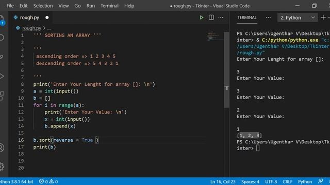Click 'x = int(input())' on line 13

(x=67, y=119)
